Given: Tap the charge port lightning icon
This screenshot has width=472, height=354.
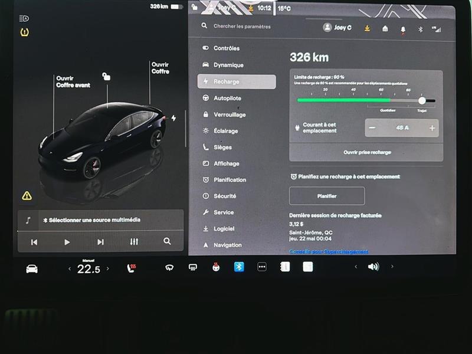Looking at the screenshot, I should [x=173, y=118].
